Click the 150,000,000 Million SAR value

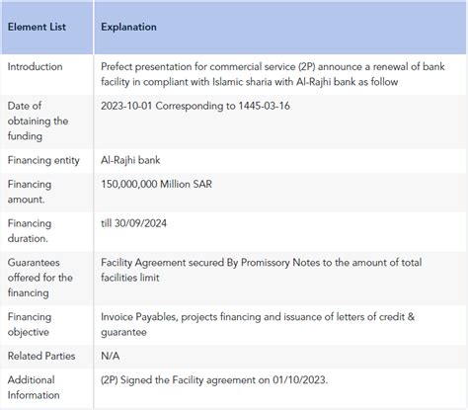pyautogui.click(x=156, y=184)
